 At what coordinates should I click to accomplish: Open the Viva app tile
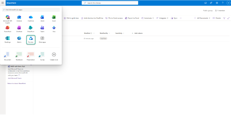tap(54, 28)
